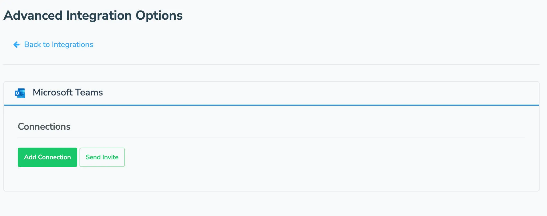This screenshot has width=547, height=216.
Task: Open the Back to Integrations link
Action: click(58, 45)
